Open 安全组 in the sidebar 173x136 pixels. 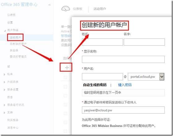pos(14,50)
